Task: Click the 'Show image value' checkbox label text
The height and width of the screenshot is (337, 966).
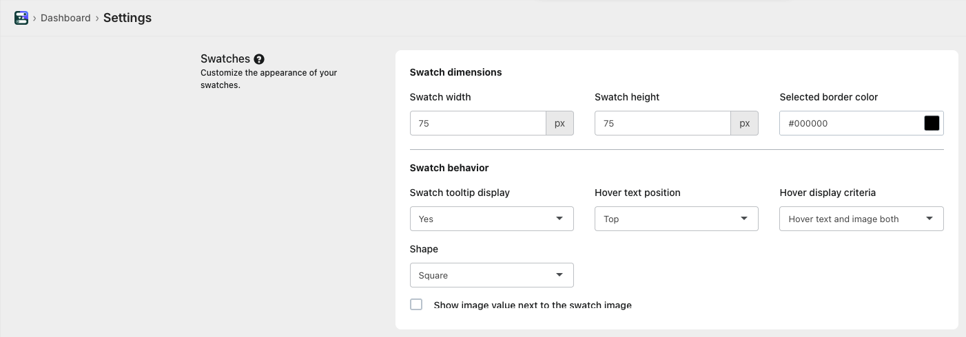Action: [533, 305]
